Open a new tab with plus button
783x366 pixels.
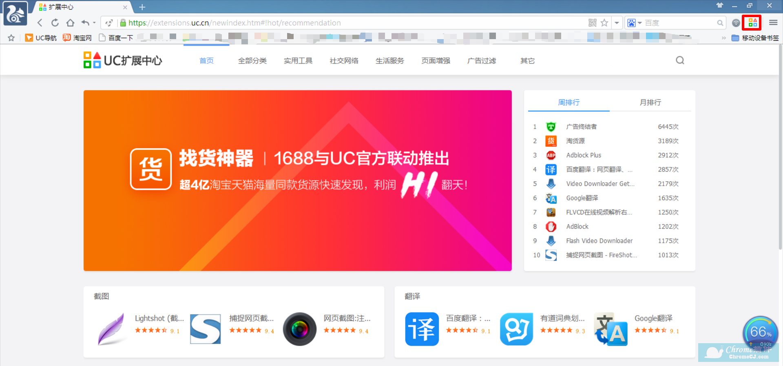point(142,7)
